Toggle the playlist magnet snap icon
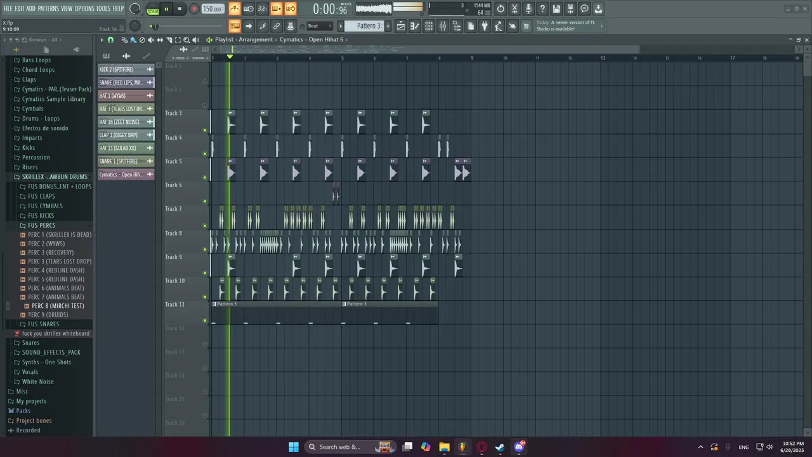This screenshot has width=812, height=457. click(110, 40)
